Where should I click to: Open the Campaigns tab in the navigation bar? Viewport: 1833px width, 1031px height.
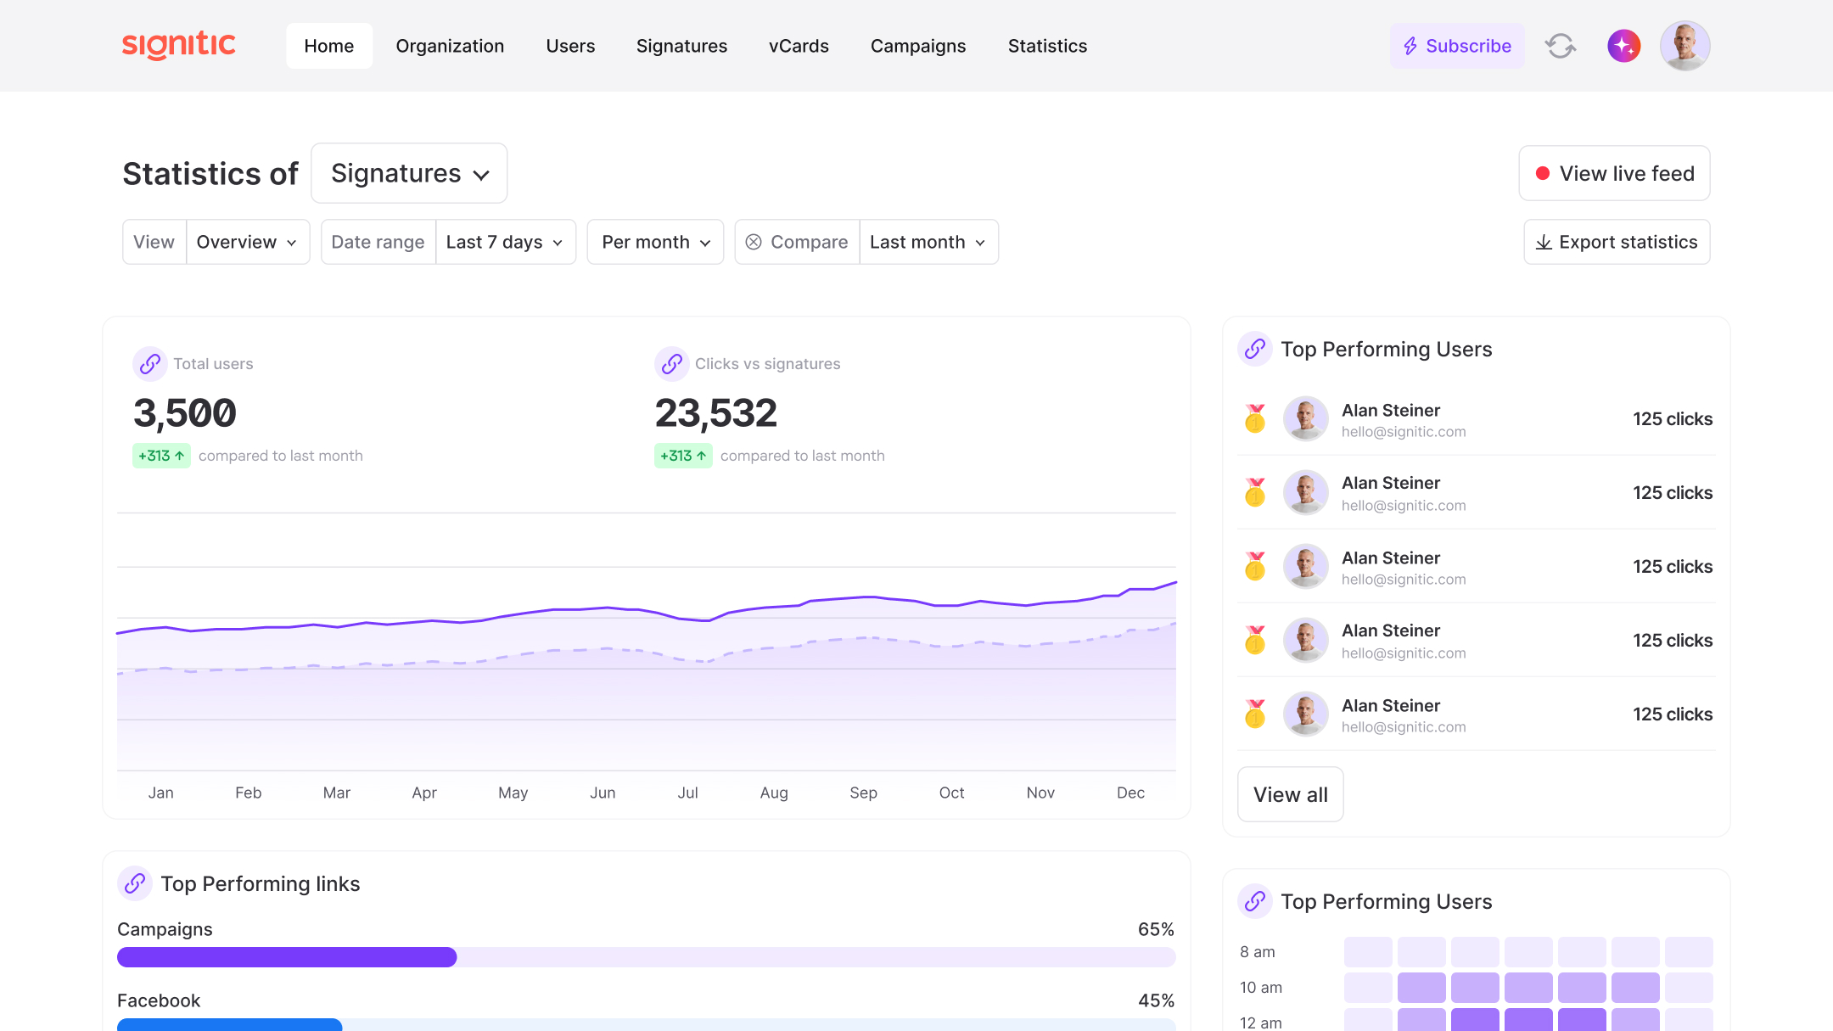pyautogui.click(x=918, y=46)
